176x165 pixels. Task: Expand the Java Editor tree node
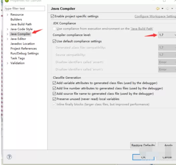[7, 39]
